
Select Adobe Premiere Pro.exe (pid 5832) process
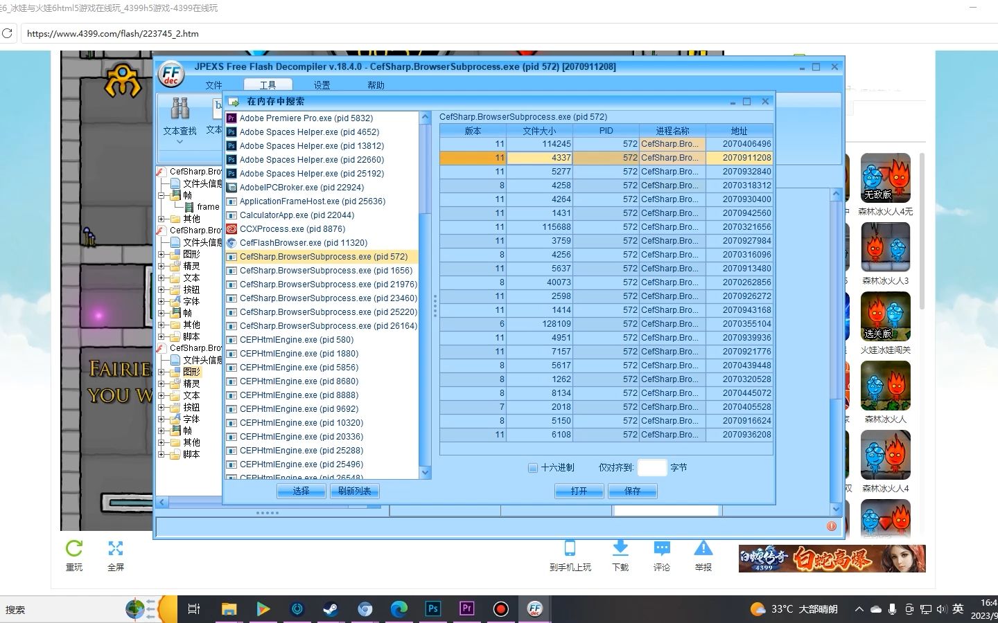(x=306, y=118)
